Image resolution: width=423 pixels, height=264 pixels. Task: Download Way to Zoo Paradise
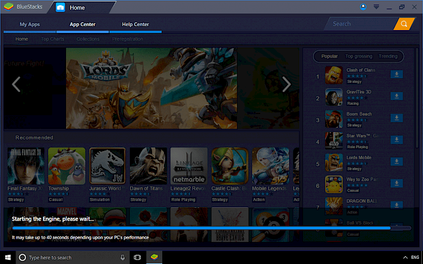point(396,184)
